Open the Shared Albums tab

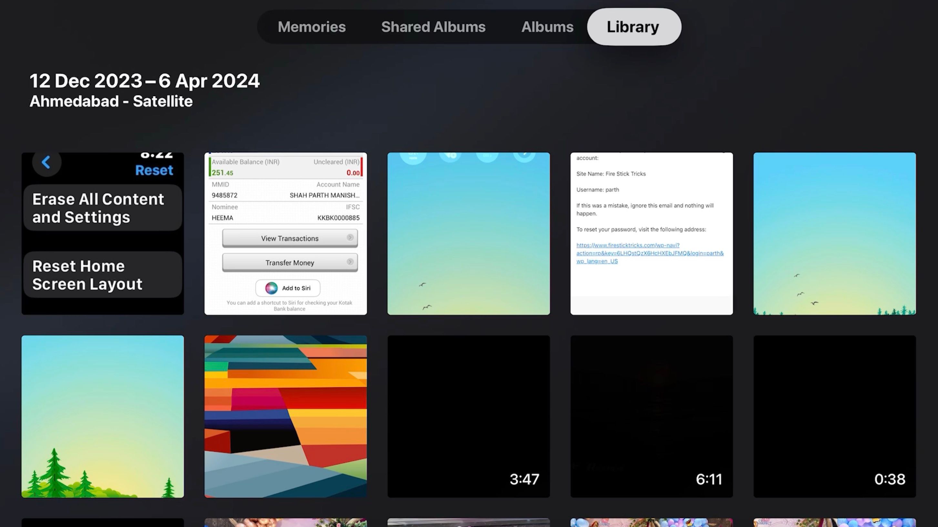coord(433,26)
